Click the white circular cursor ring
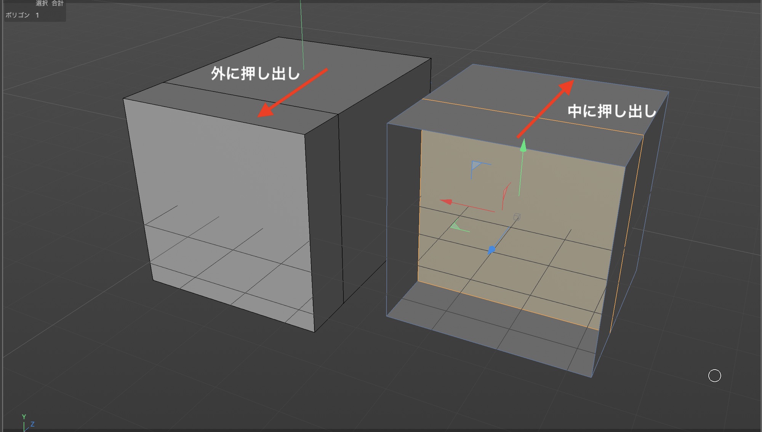762x432 pixels. 714,376
